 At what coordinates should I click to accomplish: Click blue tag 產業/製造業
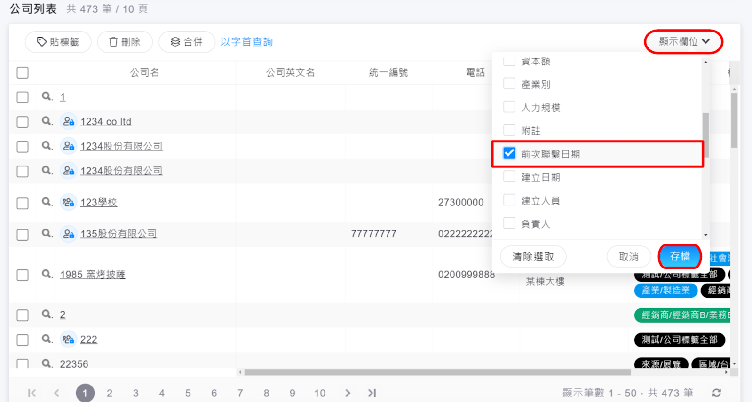pos(665,290)
